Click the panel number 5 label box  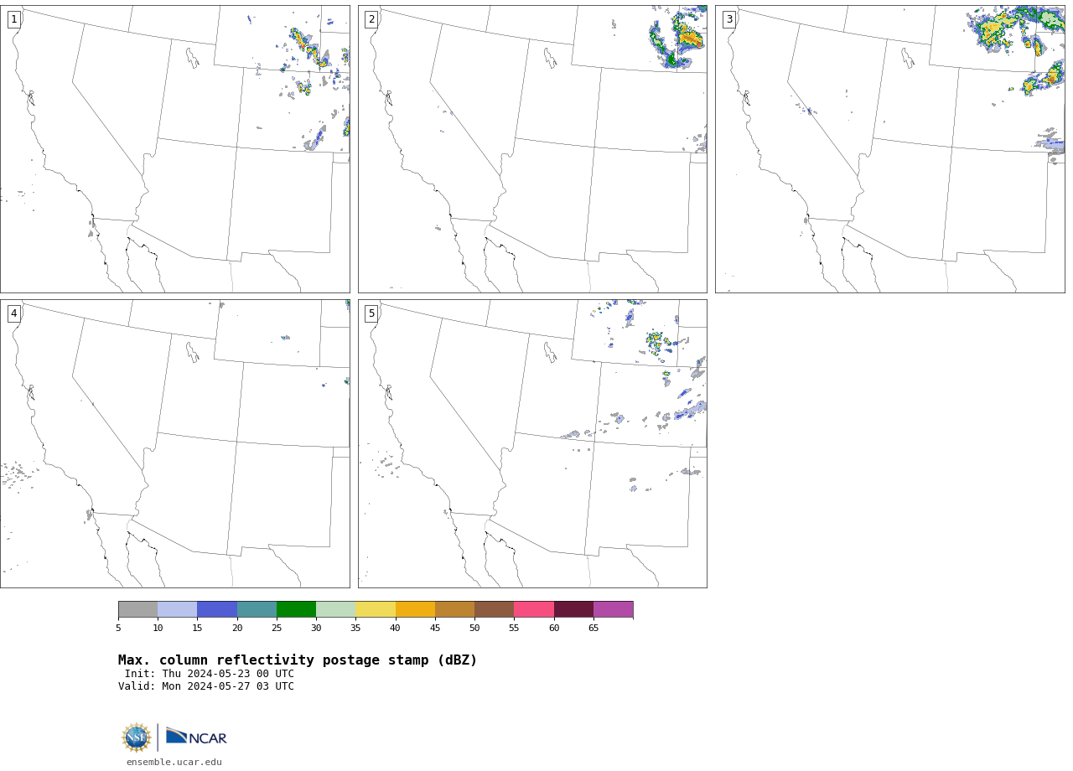(x=371, y=313)
